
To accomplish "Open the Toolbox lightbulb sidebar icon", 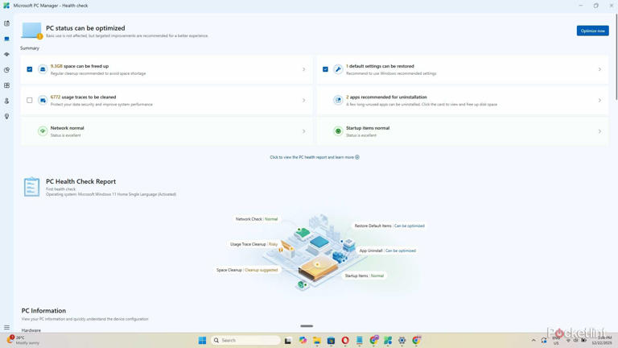I will coord(6,116).
